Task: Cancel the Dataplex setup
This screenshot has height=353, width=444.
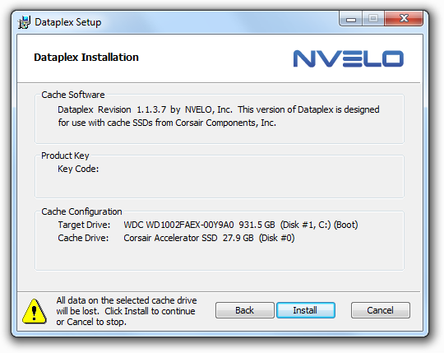Action: 381,310
